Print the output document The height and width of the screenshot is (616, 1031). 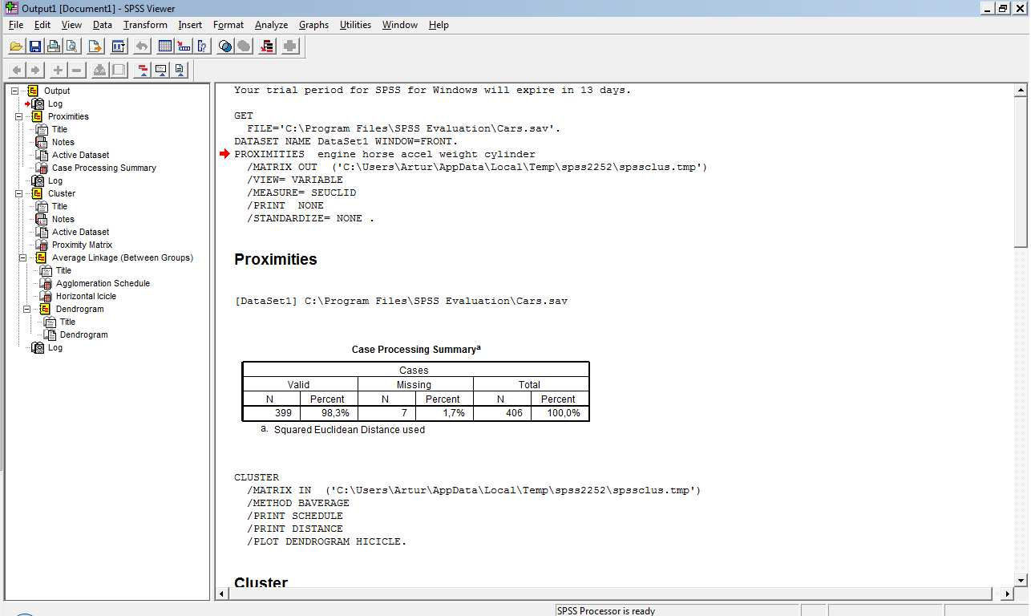(x=54, y=47)
